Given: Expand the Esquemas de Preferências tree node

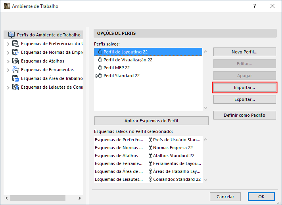Looking at the screenshot, I should 8,44.
